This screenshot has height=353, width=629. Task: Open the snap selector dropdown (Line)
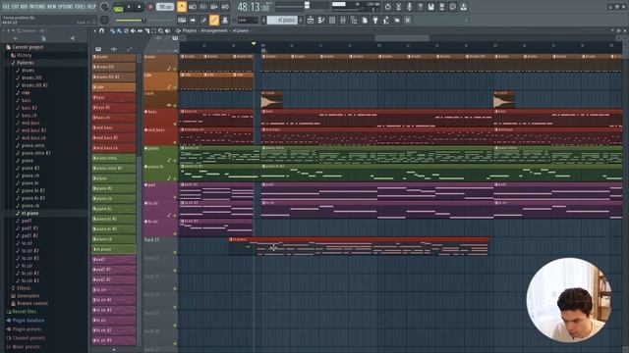tap(248, 20)
